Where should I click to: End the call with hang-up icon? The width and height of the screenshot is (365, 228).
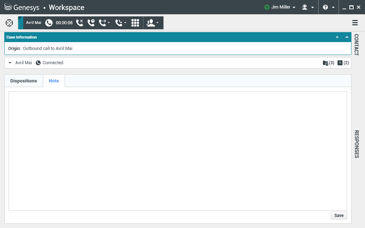[x=80, y=22]
